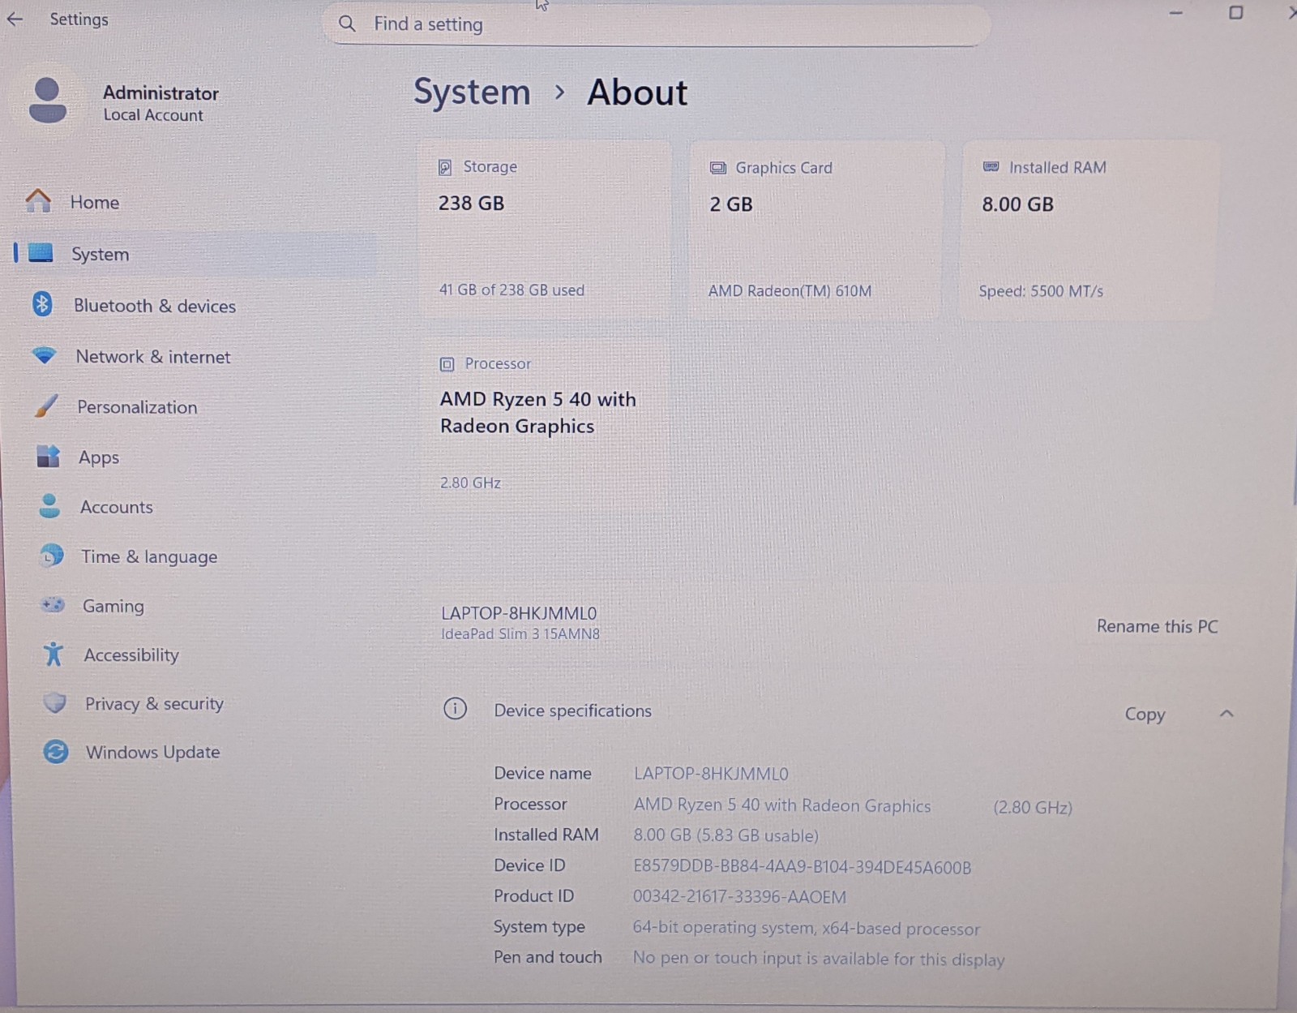Click the Gaming controller icon

pyautogui.click(x=53, y=604)
